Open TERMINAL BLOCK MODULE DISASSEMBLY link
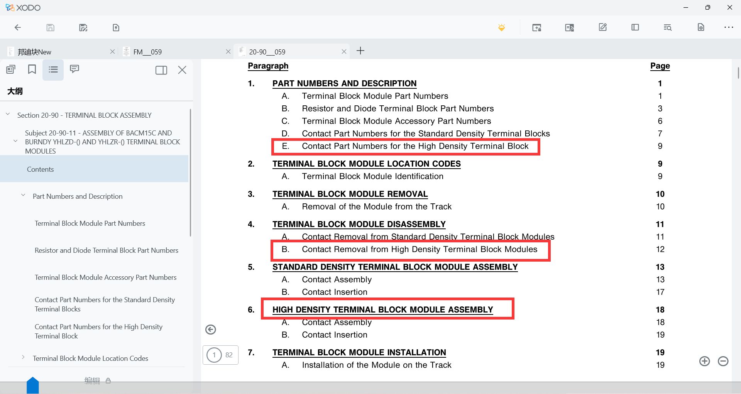Viewport: 741px width, 394px height. pyautogui.click(x=359, y=224)
